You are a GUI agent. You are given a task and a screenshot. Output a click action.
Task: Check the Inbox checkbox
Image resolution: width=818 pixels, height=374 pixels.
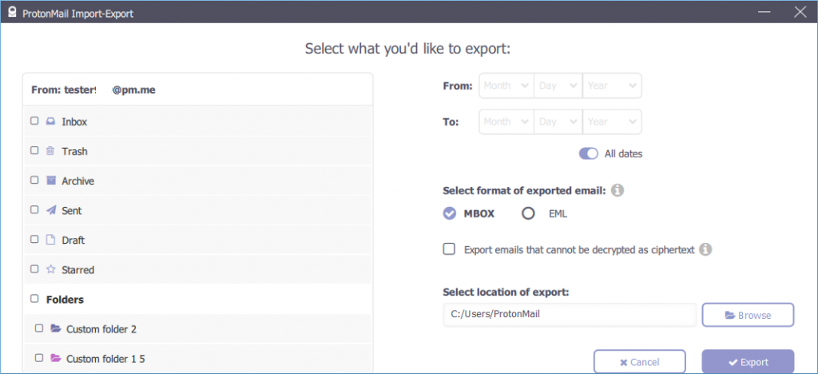coord(34,121)
